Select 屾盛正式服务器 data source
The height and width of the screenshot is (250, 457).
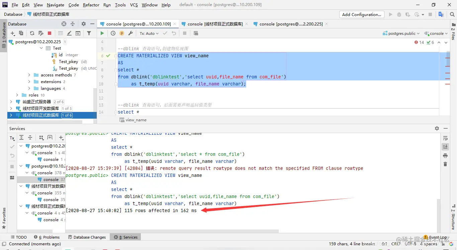(37, 102)
